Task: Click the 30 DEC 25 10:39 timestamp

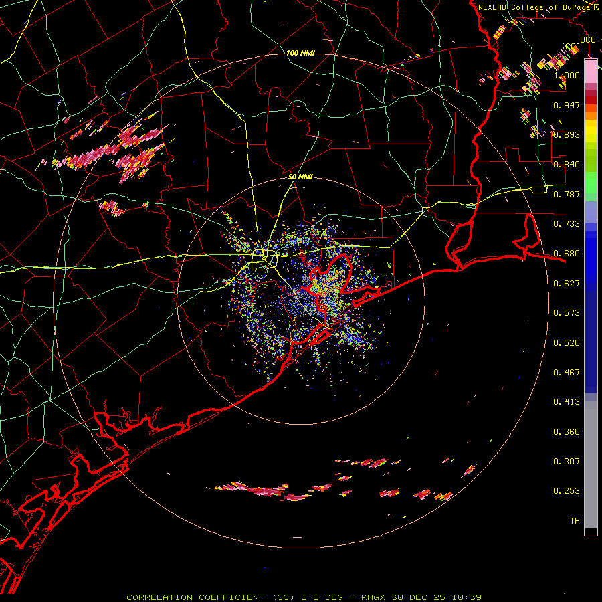Action: point(437,597)
